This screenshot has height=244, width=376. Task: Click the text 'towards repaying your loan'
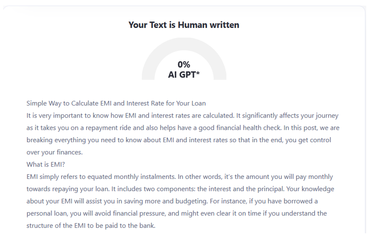[68, 189]
